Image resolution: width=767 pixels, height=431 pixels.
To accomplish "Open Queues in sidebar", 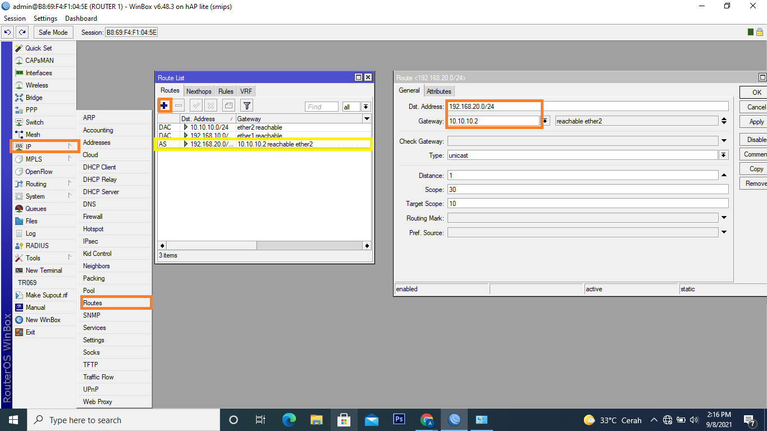I will click(x=44, y=209).
